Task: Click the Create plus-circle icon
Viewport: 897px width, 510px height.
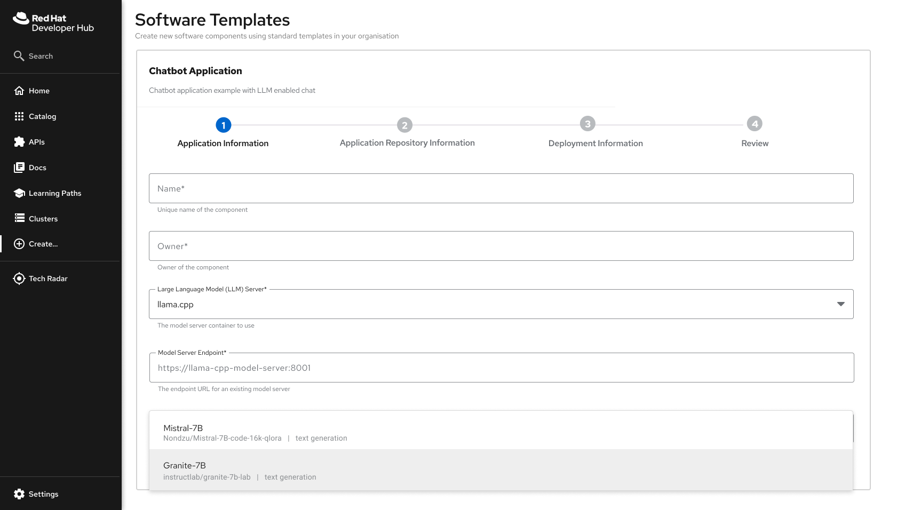Action: [19, 244]
